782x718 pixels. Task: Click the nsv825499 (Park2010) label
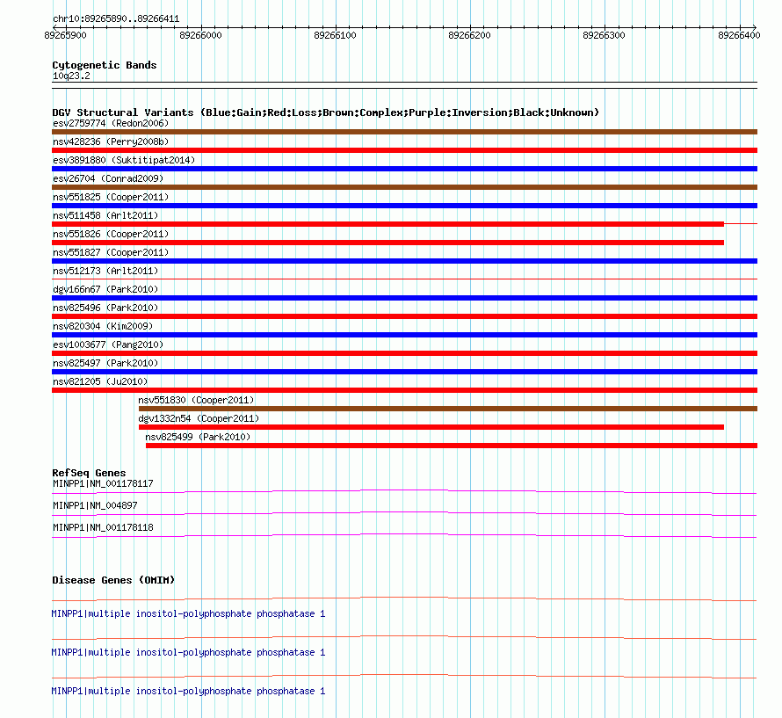tap(198, 437)
